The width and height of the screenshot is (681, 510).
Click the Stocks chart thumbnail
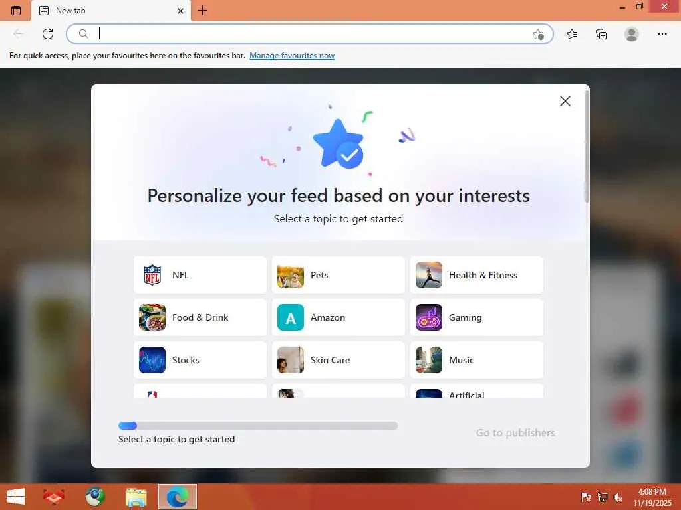(152, 360)
